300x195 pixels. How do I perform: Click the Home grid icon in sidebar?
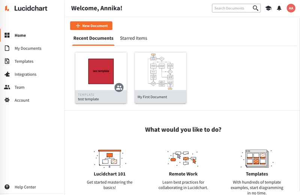pyautogui.click(x=7, y=35)
